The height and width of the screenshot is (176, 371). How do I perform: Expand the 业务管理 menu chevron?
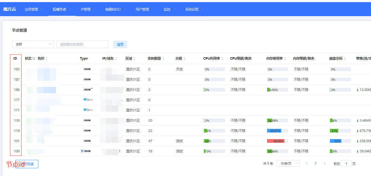coord(42,9)
